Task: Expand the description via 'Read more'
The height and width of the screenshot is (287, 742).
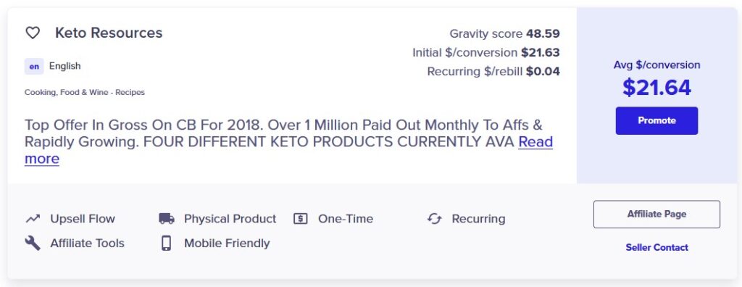Action: tap(288, 150)
